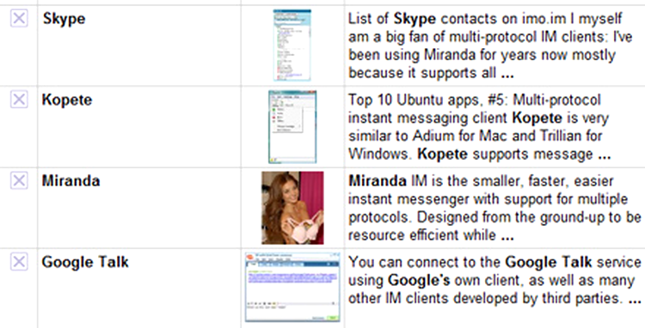Select the Kopete item name

[67, 100]
